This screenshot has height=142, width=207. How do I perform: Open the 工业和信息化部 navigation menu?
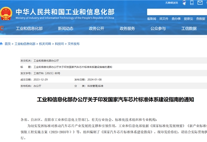pos(29,29)
